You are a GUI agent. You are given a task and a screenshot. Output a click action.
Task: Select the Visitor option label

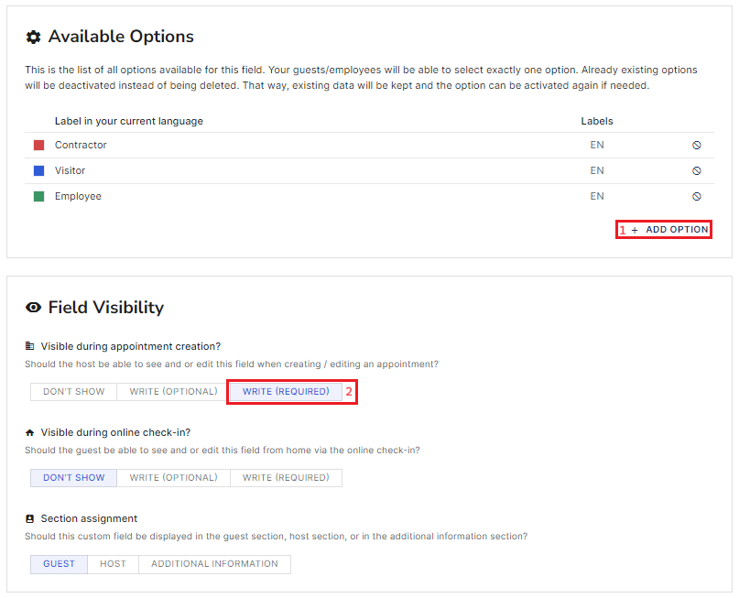click(70, 170)
